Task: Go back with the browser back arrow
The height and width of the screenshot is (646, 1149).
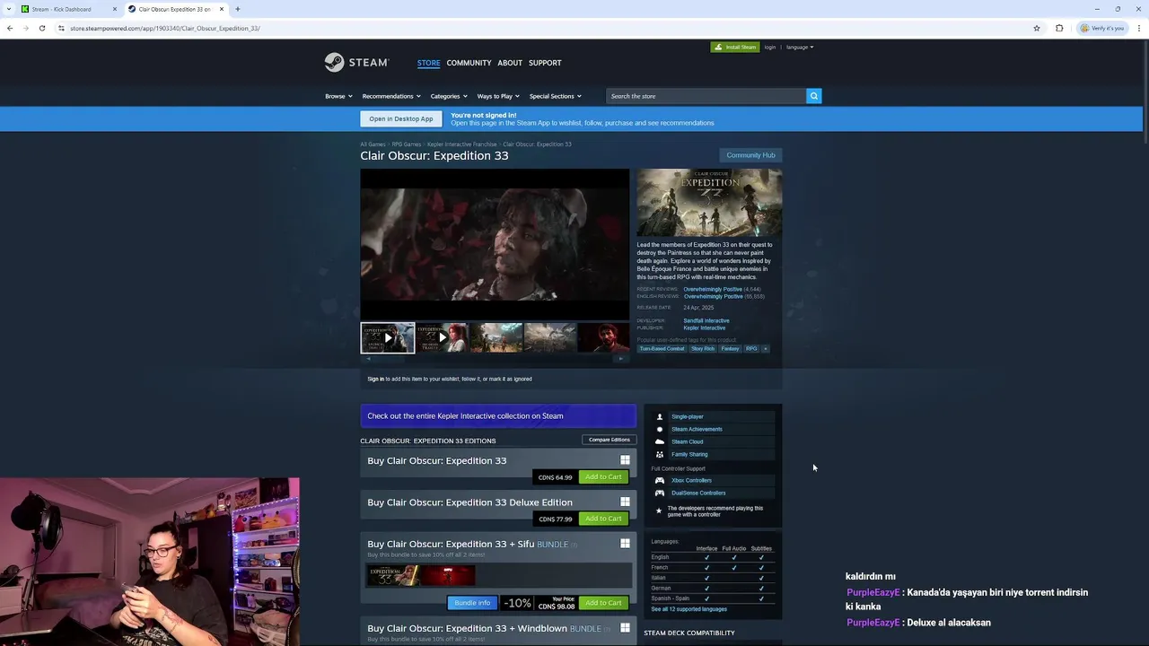Action: pos(10,28)
